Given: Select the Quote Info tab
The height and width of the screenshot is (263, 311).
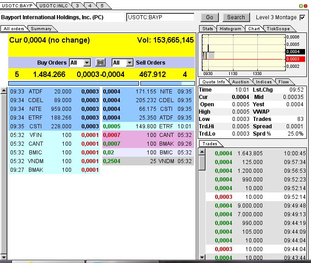Looking at the screenshot, I should [x=214, y=82].
